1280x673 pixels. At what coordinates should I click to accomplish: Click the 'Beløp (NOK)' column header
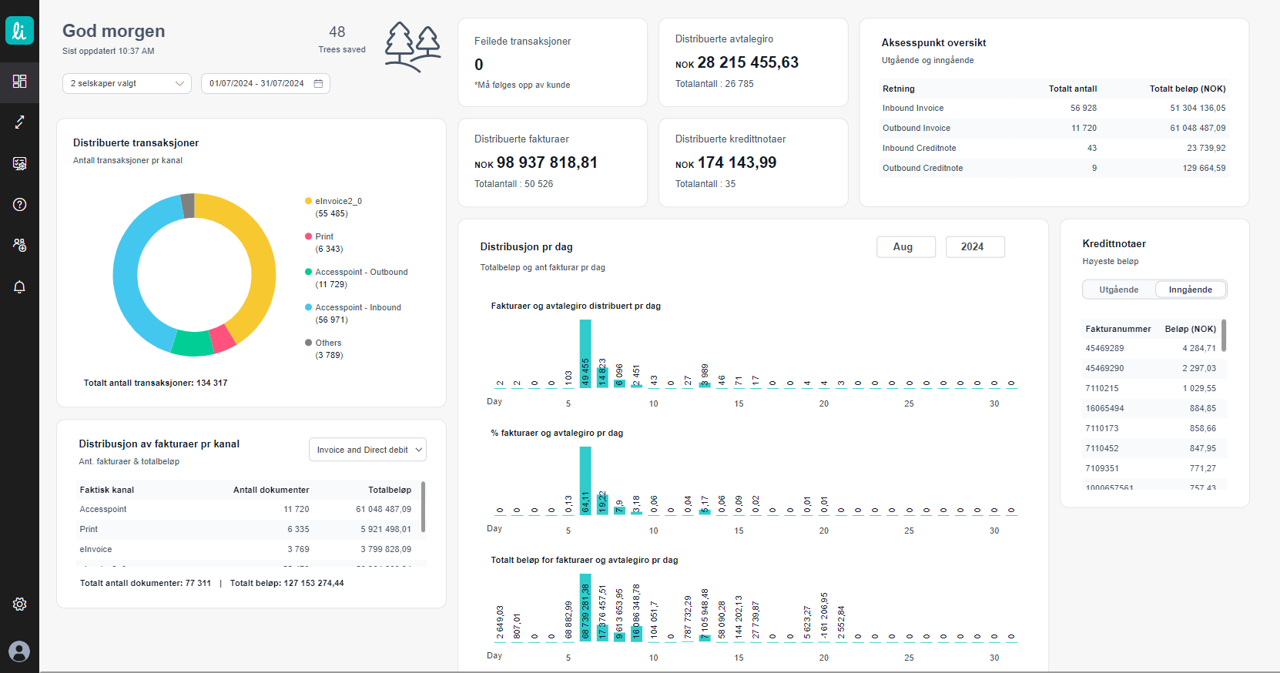1191,329
